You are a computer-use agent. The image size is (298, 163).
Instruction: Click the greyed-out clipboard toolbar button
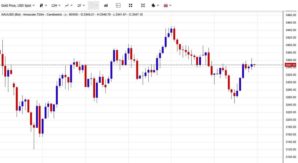[x=92, y=6]
